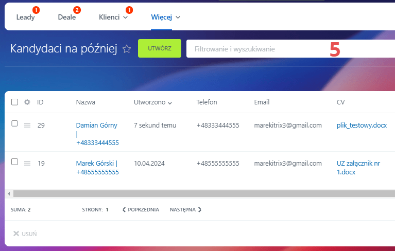395x251 pixels.
Task: Click the left scroll arrow of table
Action: (8, 194)
